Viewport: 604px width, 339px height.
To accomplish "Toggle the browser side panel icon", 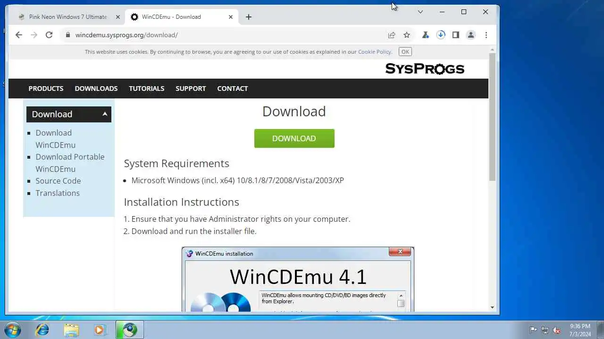I will (x=455, y=35).
